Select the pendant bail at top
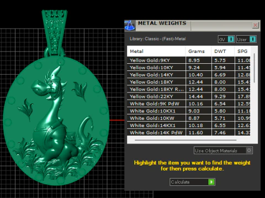The height and width of the screenshot is (198, 265). [x=55, y=33]
